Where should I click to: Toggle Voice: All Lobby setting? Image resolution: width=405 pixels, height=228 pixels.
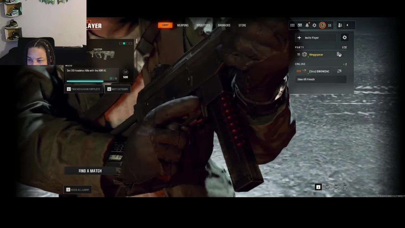[x=78, y=190]
